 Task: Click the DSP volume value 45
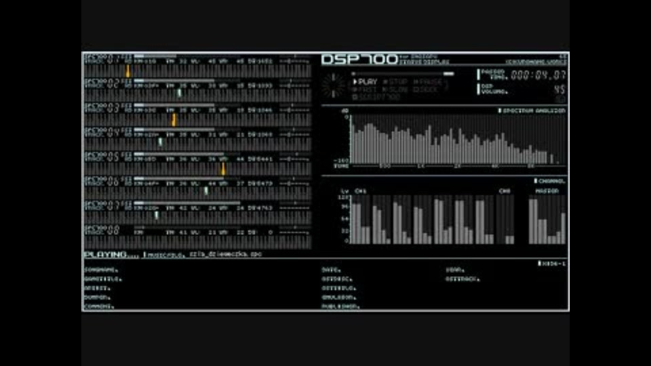pos(559,89)
